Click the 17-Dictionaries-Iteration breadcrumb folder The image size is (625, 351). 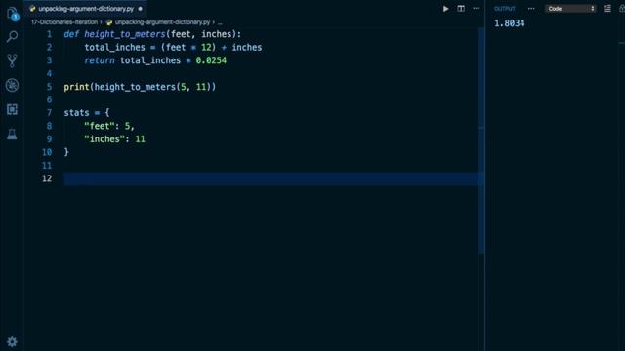pos(64,22)
